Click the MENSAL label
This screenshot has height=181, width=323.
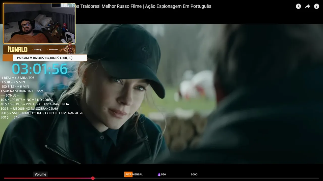pyautogui.click(x=138, y=174)
